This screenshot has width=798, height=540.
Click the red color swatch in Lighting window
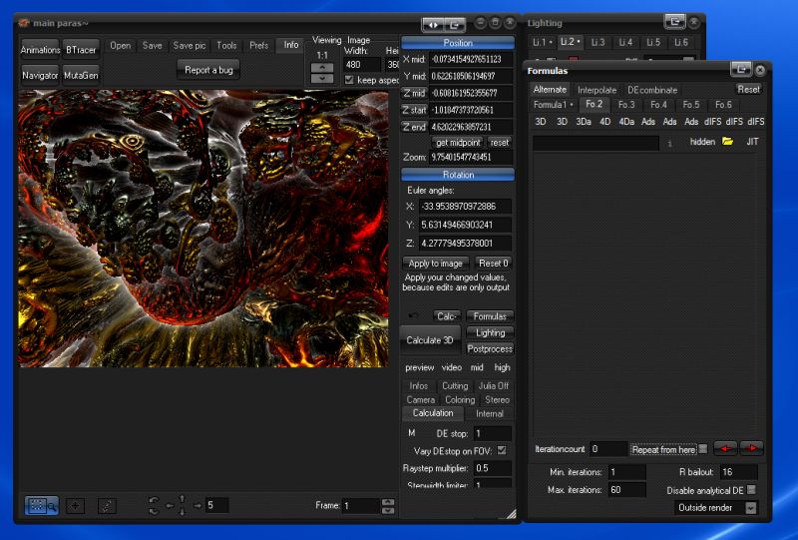point(573,60)
